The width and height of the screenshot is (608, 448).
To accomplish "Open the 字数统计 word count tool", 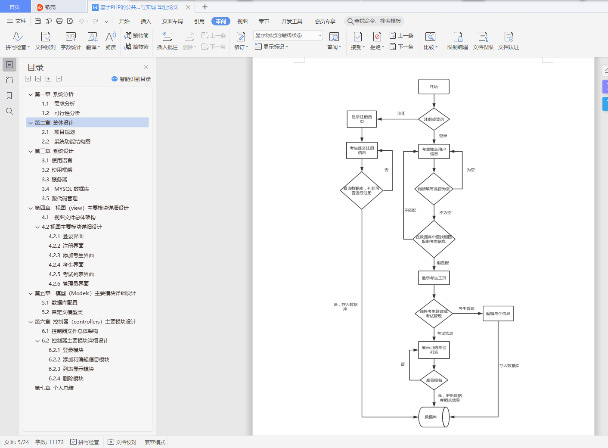I will [71, 41].
